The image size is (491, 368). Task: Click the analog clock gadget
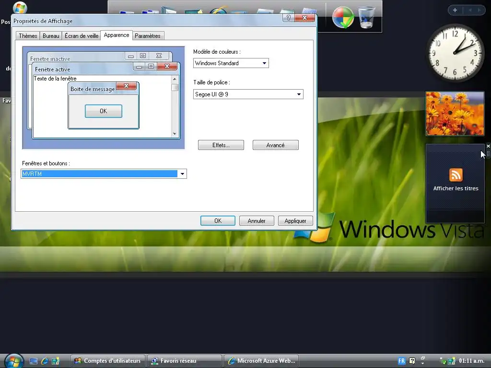tap(455, 53)
